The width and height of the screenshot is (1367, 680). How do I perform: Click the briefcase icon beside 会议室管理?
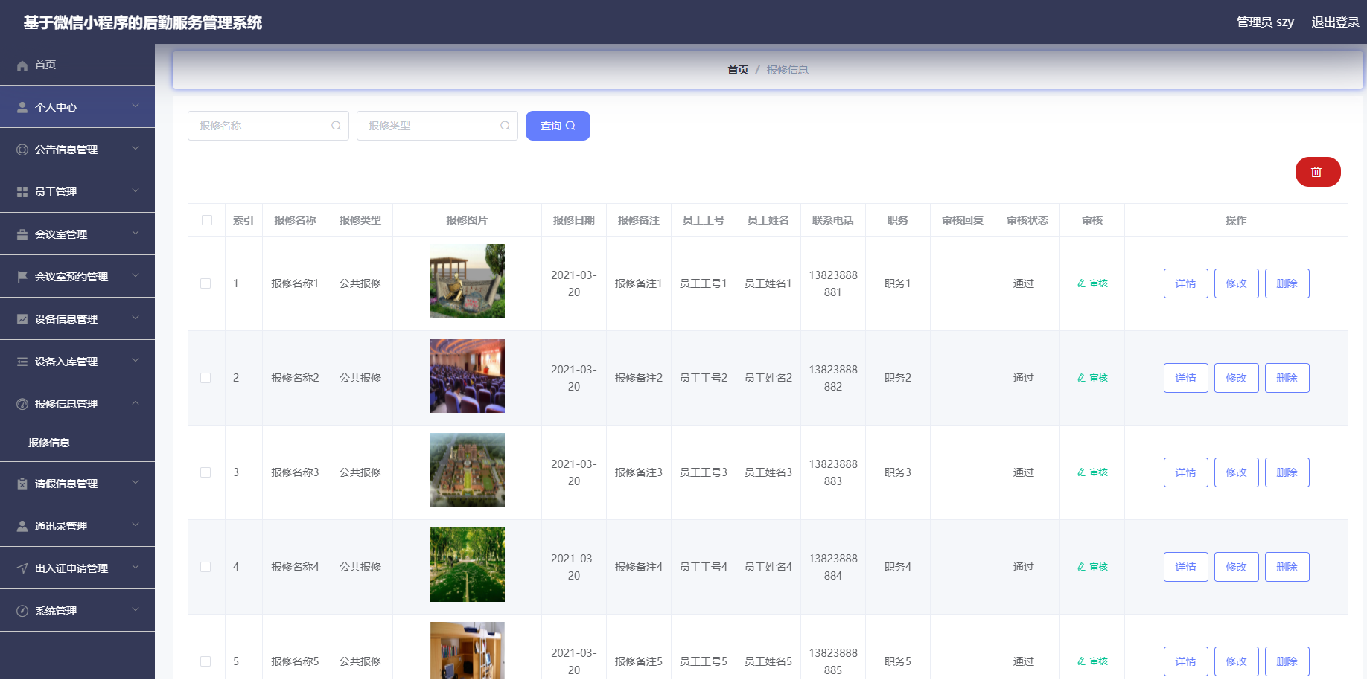pyautogui.click(x=22, y=234)
